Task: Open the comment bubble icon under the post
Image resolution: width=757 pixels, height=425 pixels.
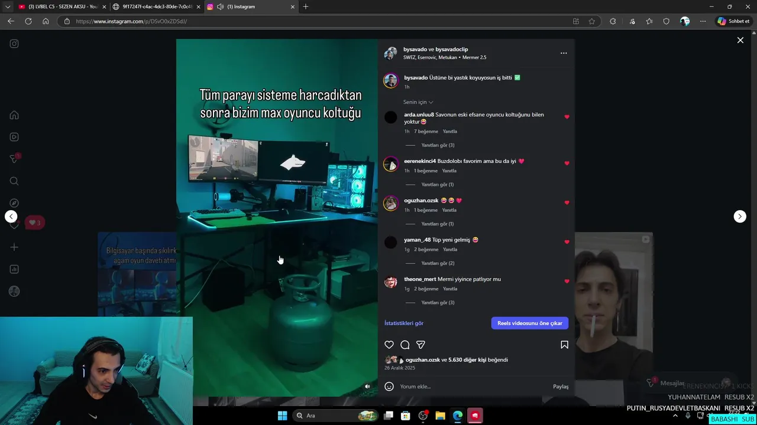Action: pyautogui.click(x=405, y=345)
